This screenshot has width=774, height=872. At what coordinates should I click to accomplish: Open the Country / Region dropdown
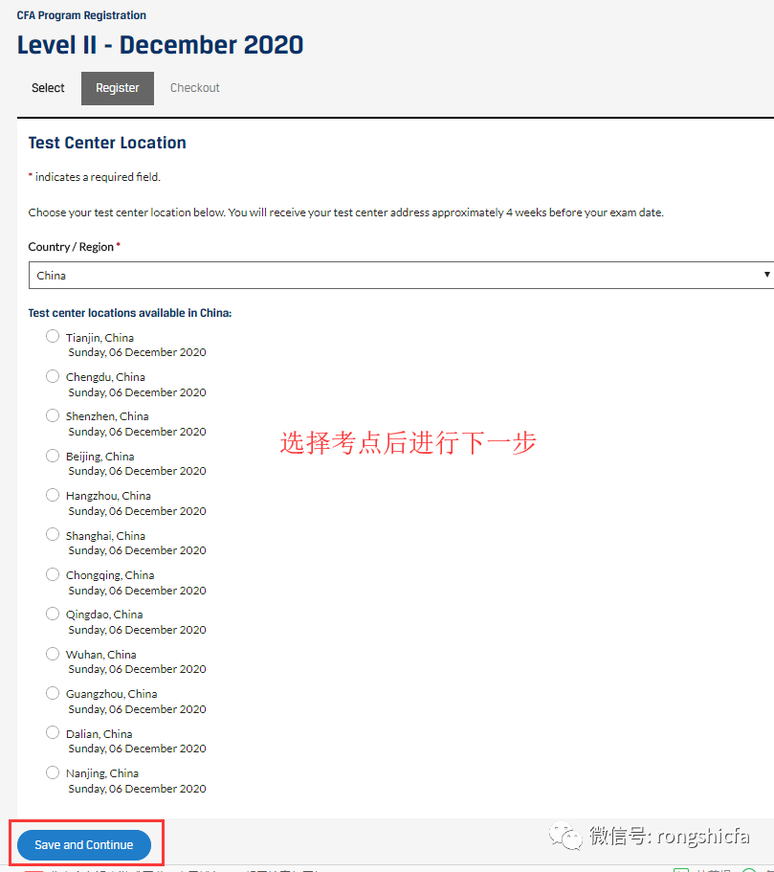pos(401,276)
